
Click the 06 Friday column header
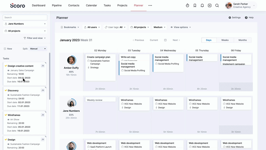(236, 51)
